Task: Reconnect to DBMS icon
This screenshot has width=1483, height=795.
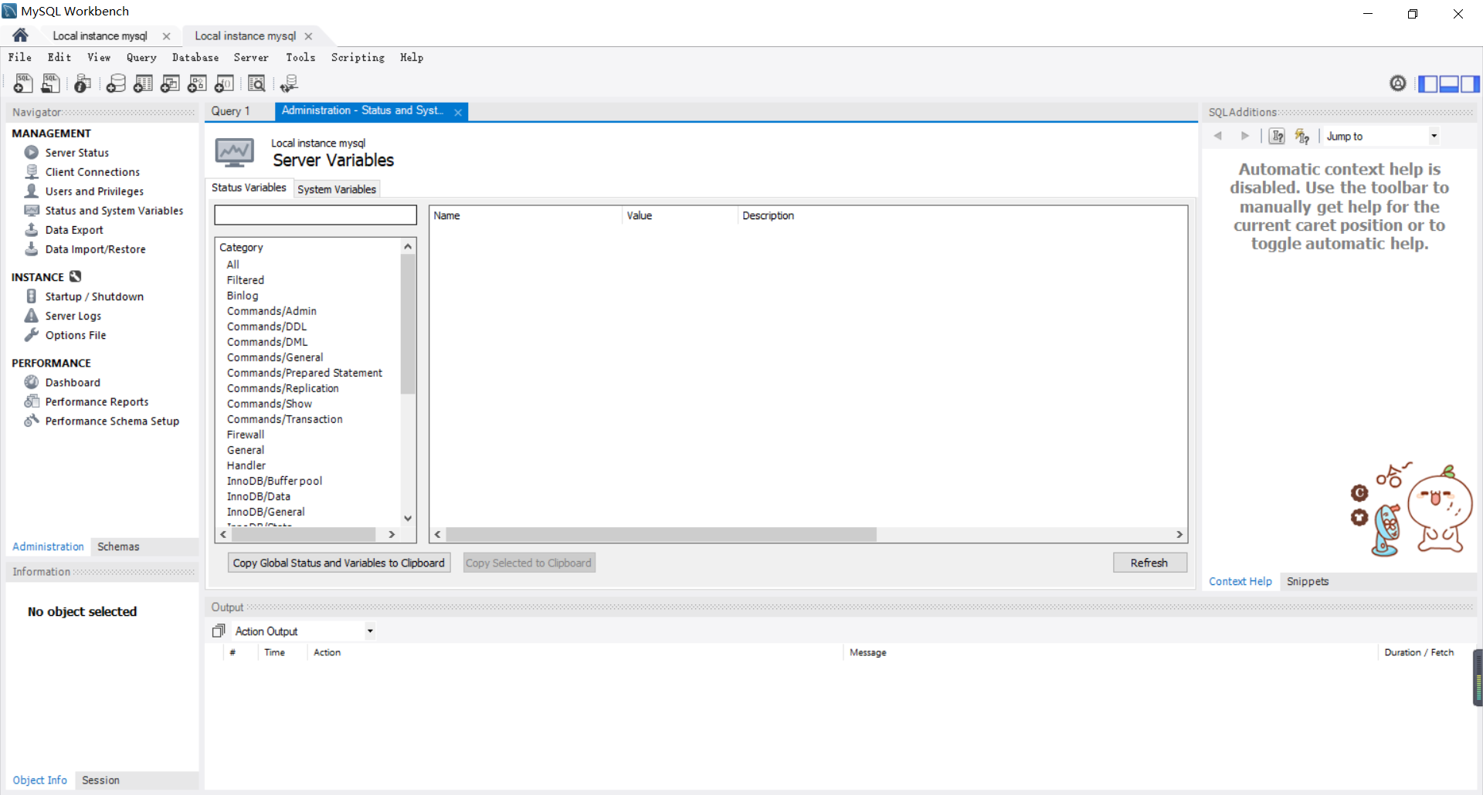Action: point(289,83)
